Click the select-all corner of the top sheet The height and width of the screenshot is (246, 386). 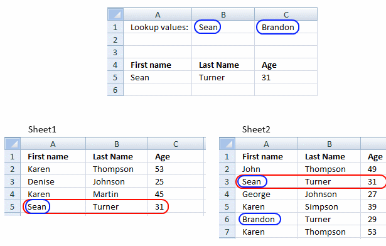[115, 14]
